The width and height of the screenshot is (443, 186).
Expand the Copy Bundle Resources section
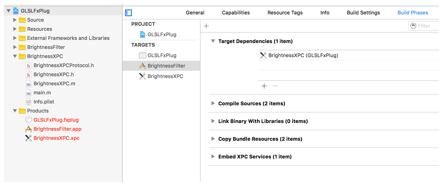[x=213, y=139]
